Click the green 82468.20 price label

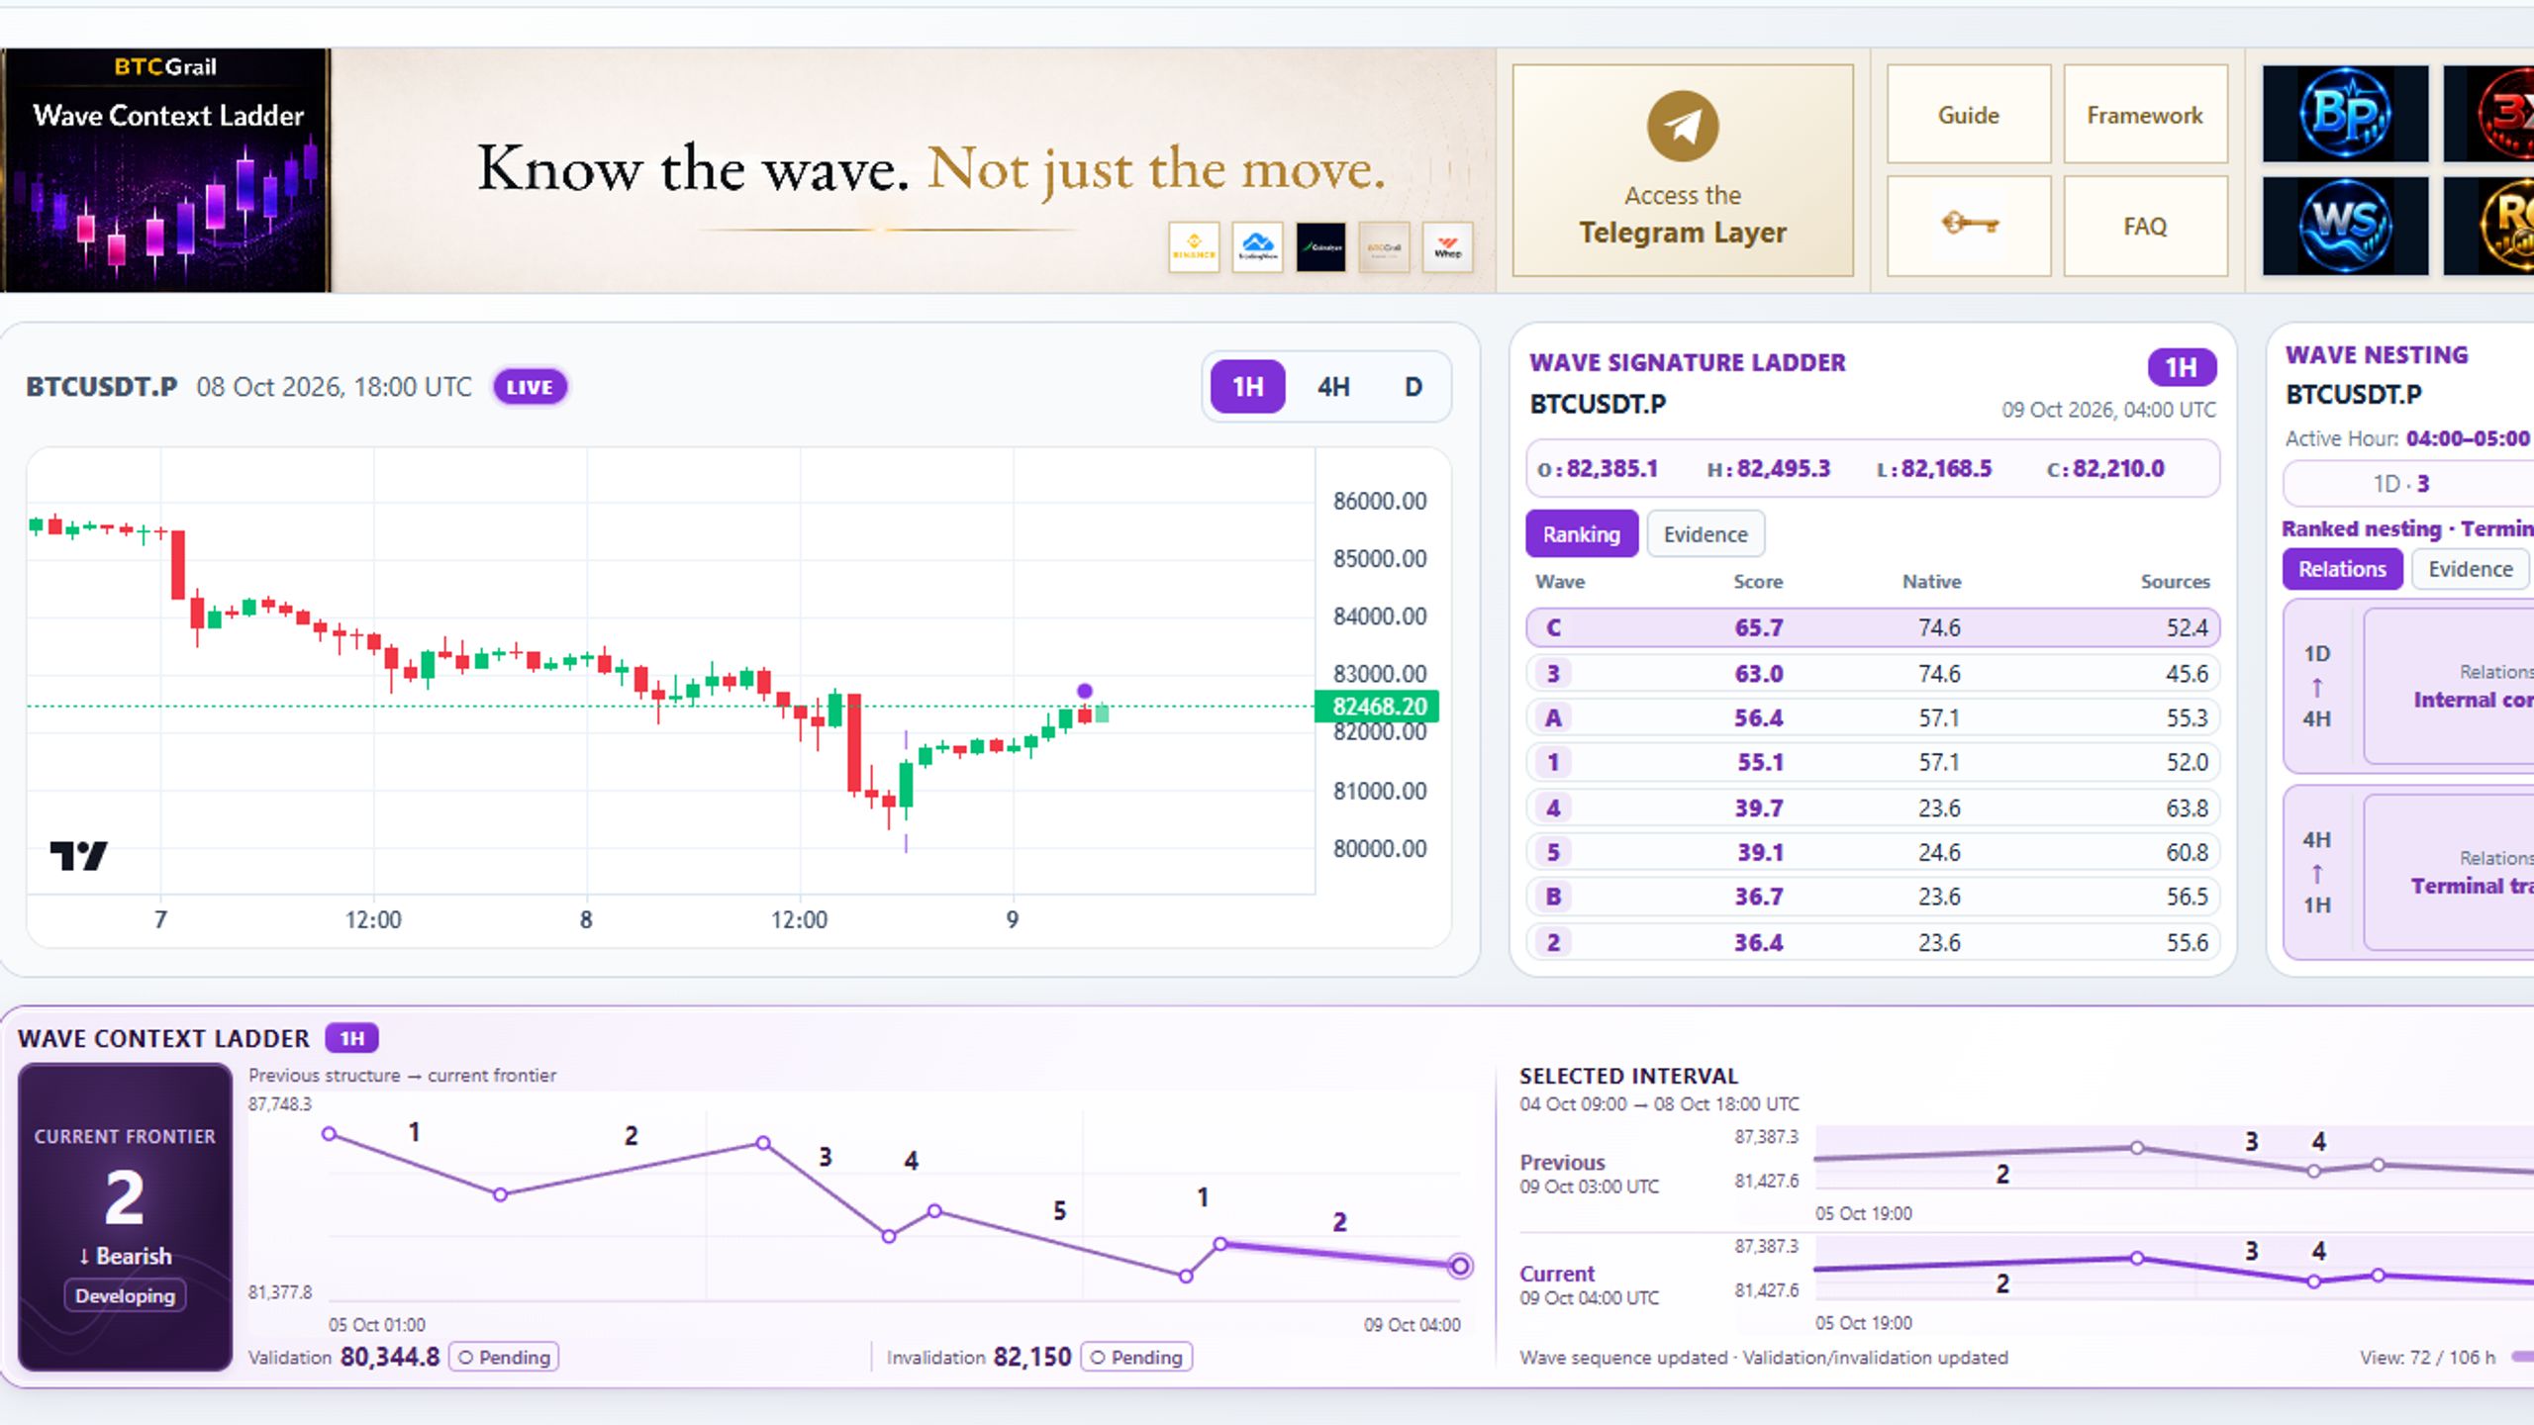(x=1377, y=707)
